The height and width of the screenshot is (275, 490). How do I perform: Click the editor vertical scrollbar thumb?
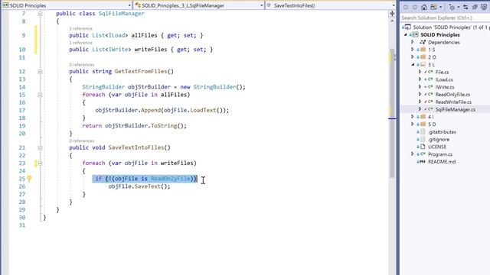(x=392, y=113)
